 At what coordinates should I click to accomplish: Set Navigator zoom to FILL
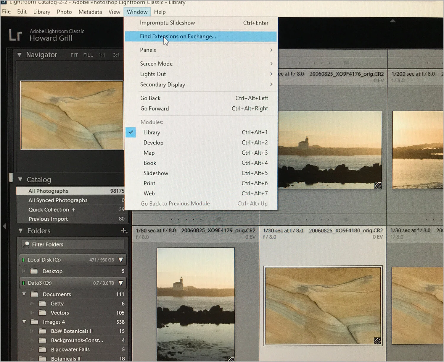(x=88, y=55)
